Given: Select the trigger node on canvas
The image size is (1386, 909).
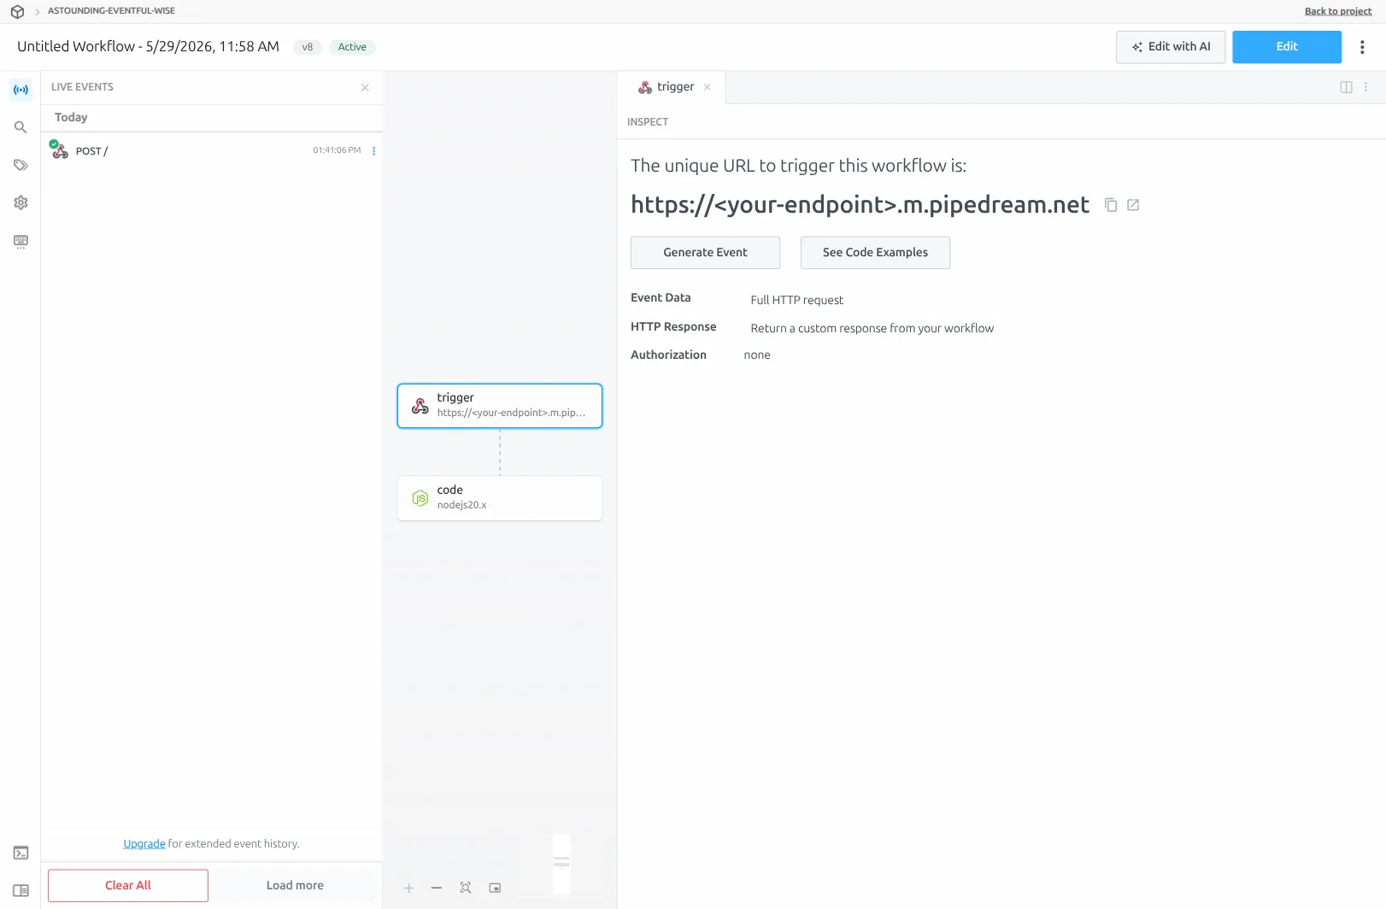Looking at the screenshot, I should click(x=500, y=406).
